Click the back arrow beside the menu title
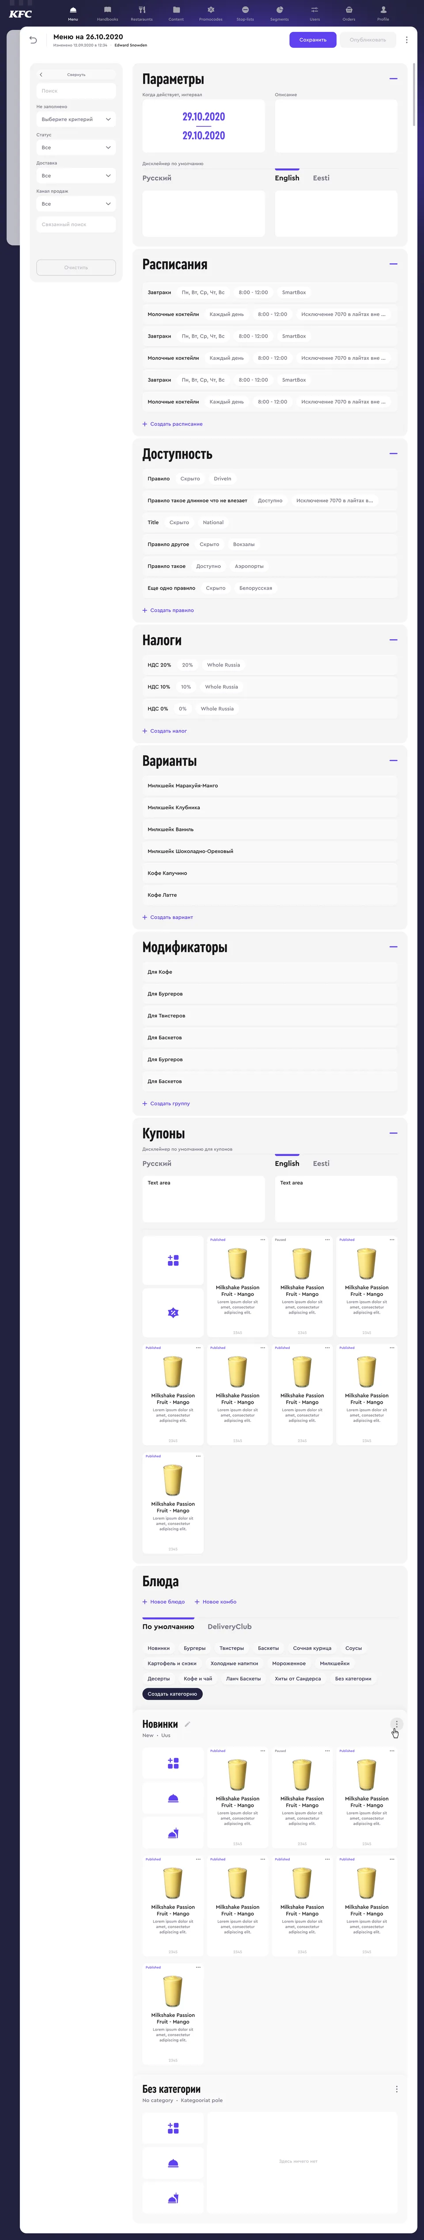 tap(33, 40)
